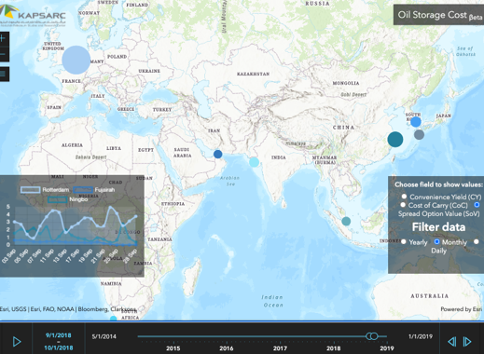
Task: Step timeline forward with next arrow
Action: 467,342
